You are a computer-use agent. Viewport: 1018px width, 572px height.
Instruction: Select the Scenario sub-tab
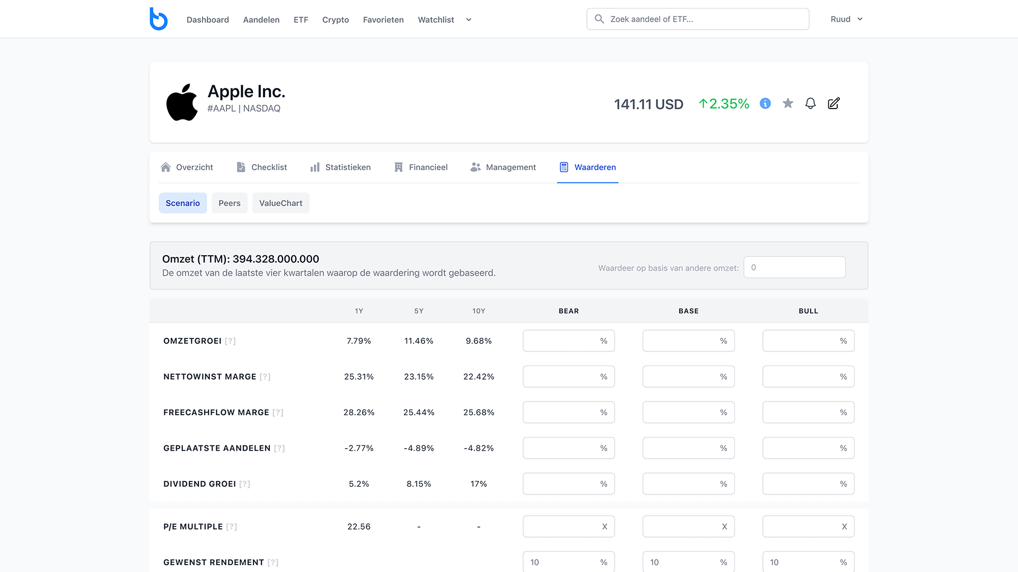point(183,203)
